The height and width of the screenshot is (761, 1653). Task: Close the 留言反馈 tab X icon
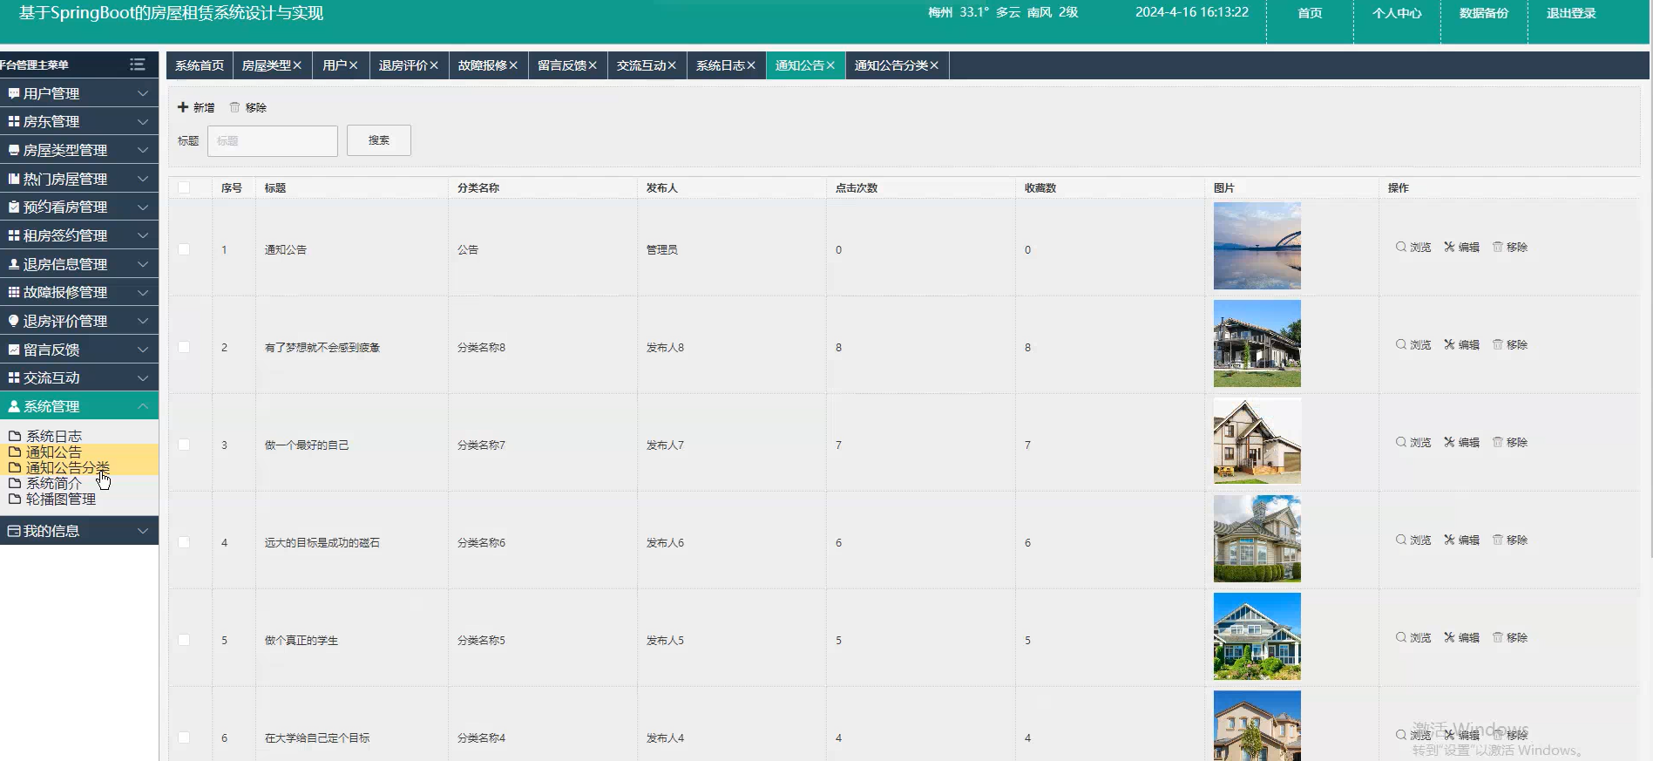(593, 65)
